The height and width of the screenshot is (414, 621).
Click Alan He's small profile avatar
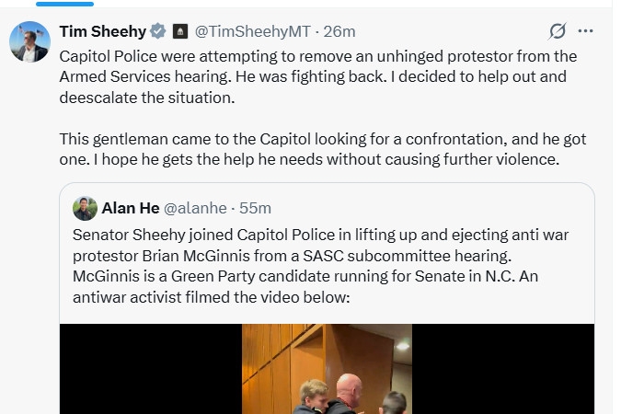click(x=85, y=209)
